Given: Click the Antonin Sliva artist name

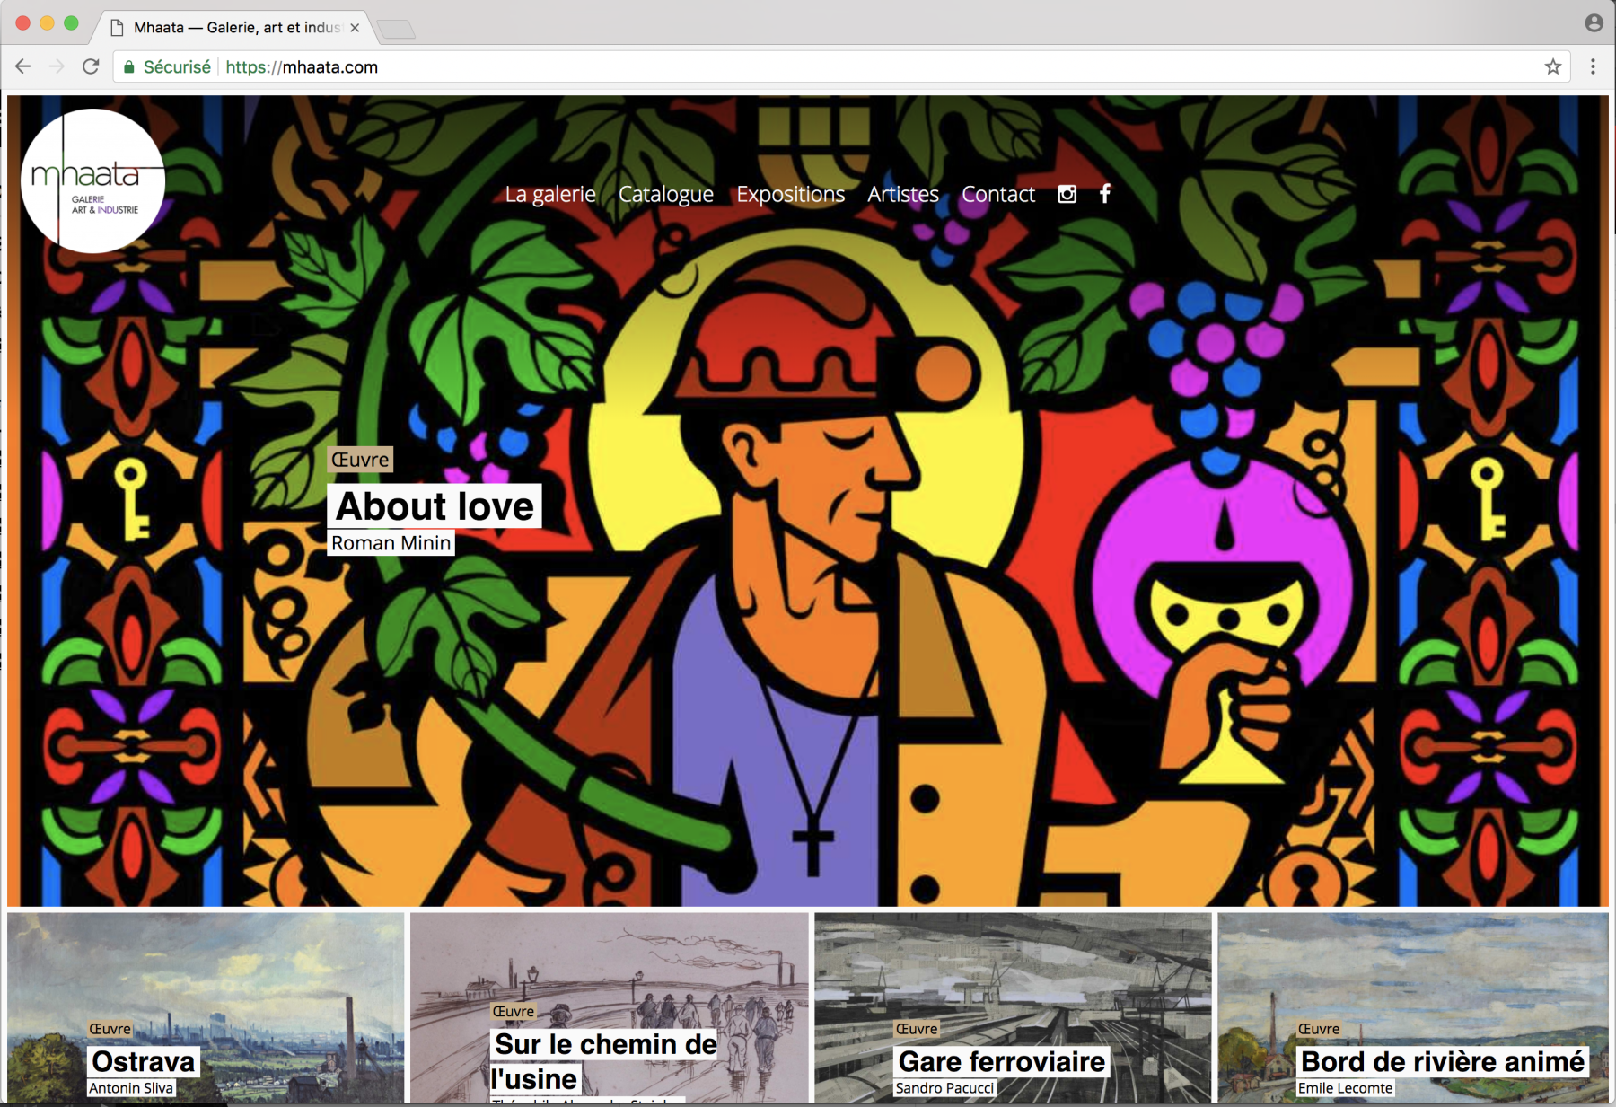Looking at the screenshot, I should click(131, 1088).
